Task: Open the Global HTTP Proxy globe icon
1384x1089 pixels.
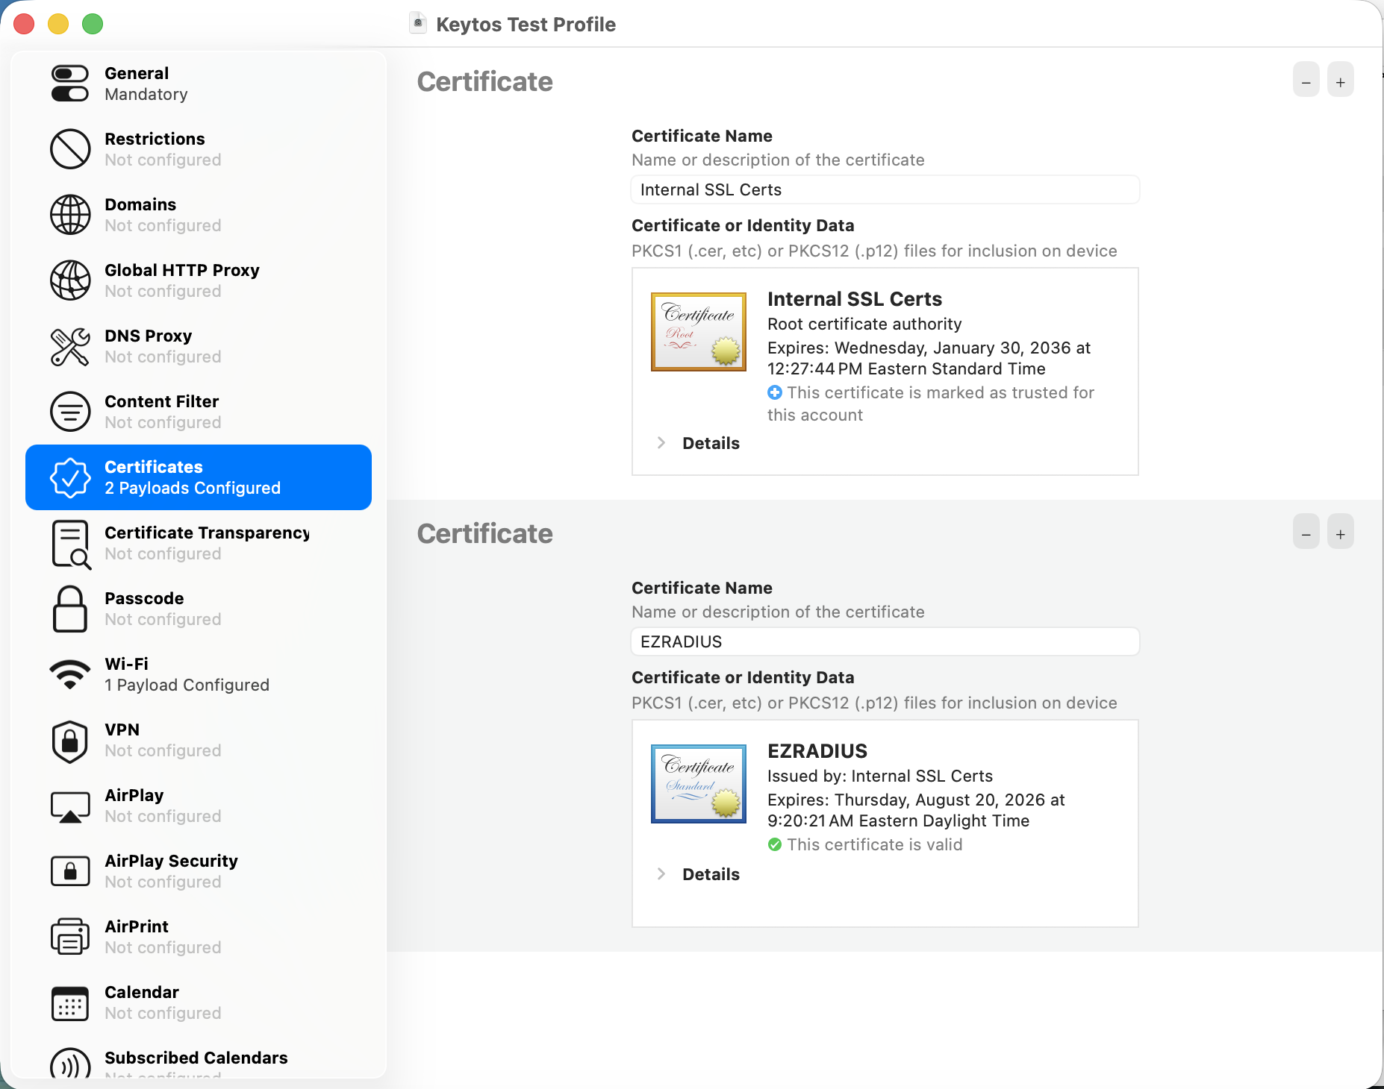Action: (70, 280)
